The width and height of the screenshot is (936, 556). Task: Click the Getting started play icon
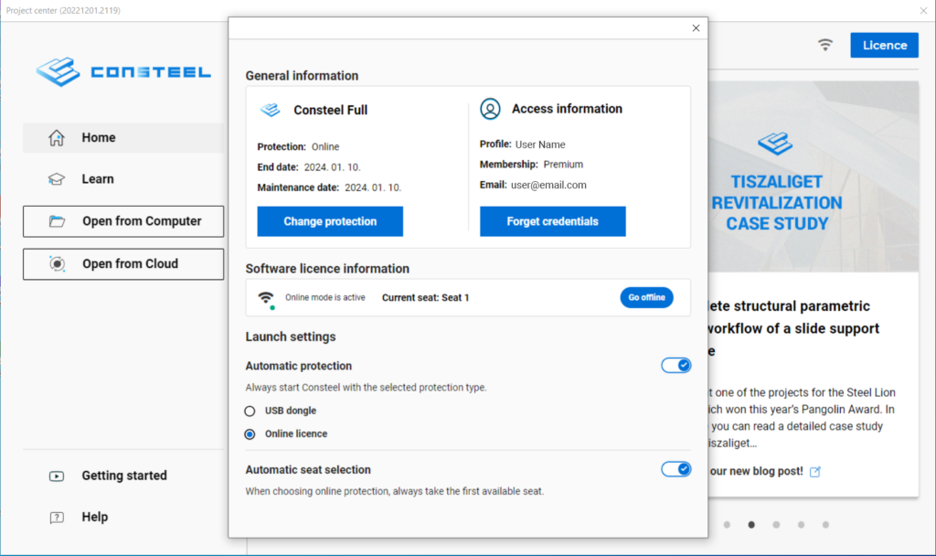(x=57, y=476)
